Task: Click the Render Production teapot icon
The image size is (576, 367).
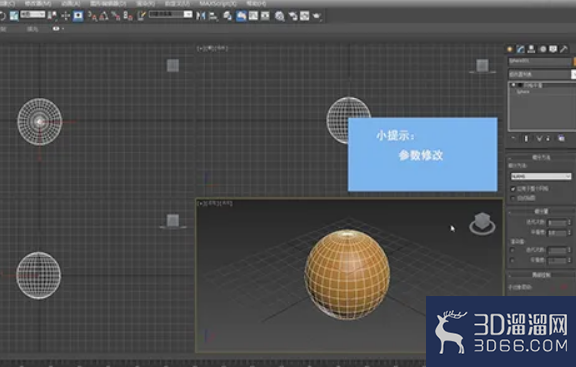Action: 317,16
